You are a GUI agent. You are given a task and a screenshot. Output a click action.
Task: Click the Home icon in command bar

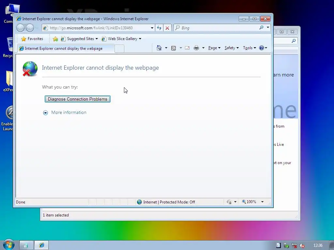point(159,48)
